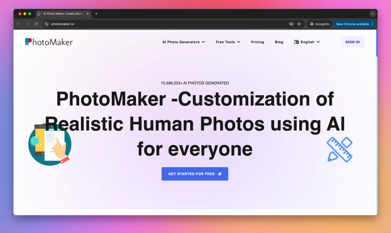Screen dimensions: 391x233
Task: Open the Pricing page
Action: pyautogui.click(x=257, y=42)
